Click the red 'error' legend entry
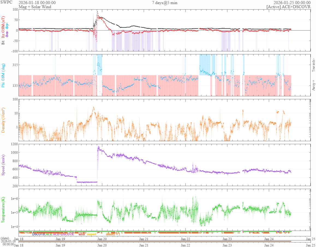 (82, 234)
